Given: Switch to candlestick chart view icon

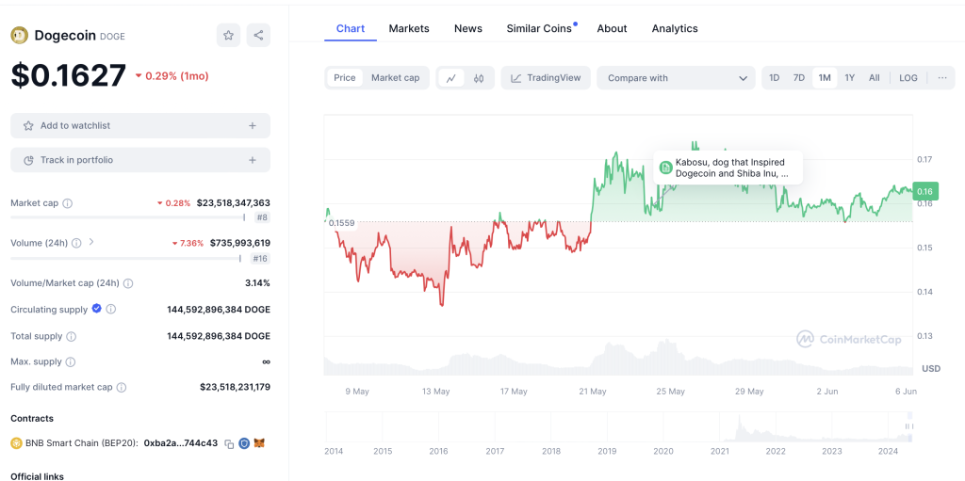Looking at the screenshot, I should [480, 78].
